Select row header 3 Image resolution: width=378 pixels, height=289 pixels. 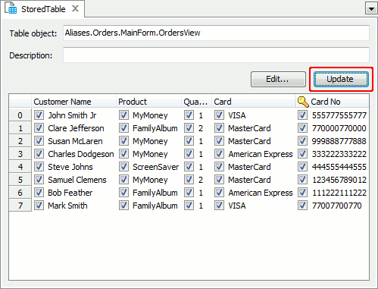point(20,154)
